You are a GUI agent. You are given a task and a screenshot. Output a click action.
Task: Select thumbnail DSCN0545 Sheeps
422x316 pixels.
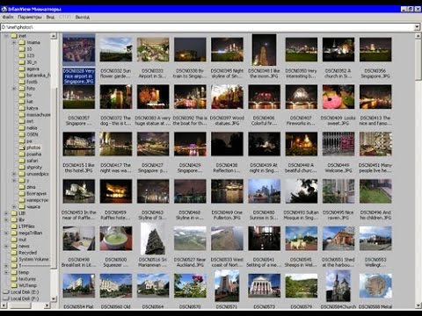pyautogui.click(x=302, y=238)
